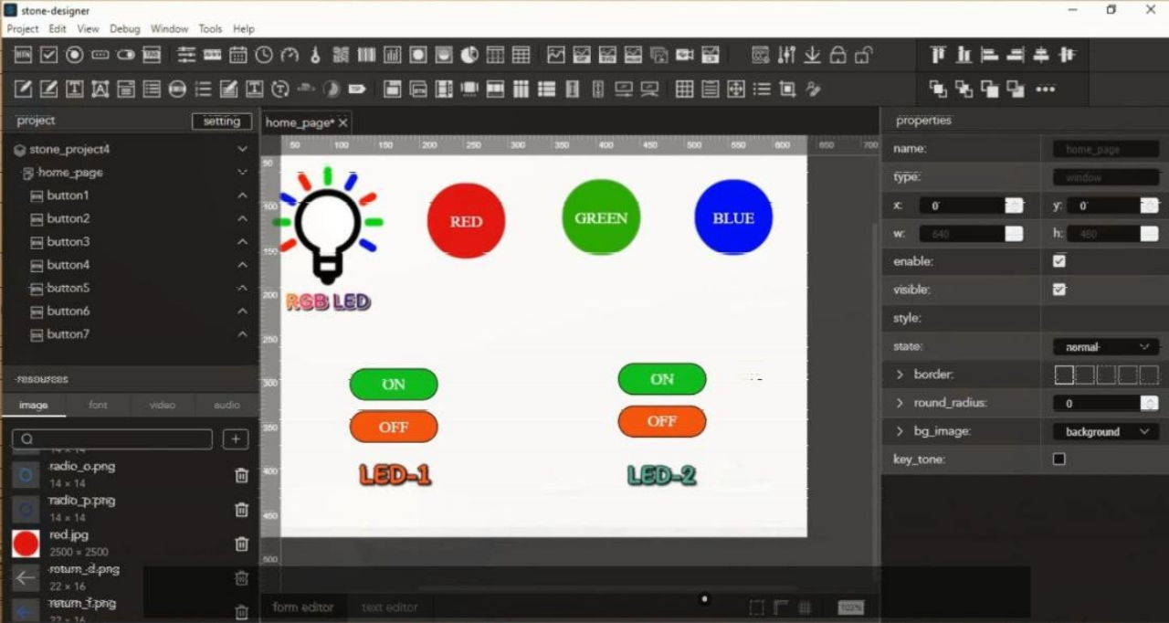Click the closed padlock lock icon
The height and width of the screenshot is (623, 1169).
point(837,56)
